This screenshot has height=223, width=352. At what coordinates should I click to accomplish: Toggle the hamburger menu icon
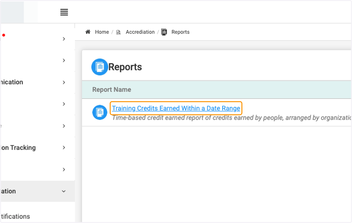pos(64,12)
